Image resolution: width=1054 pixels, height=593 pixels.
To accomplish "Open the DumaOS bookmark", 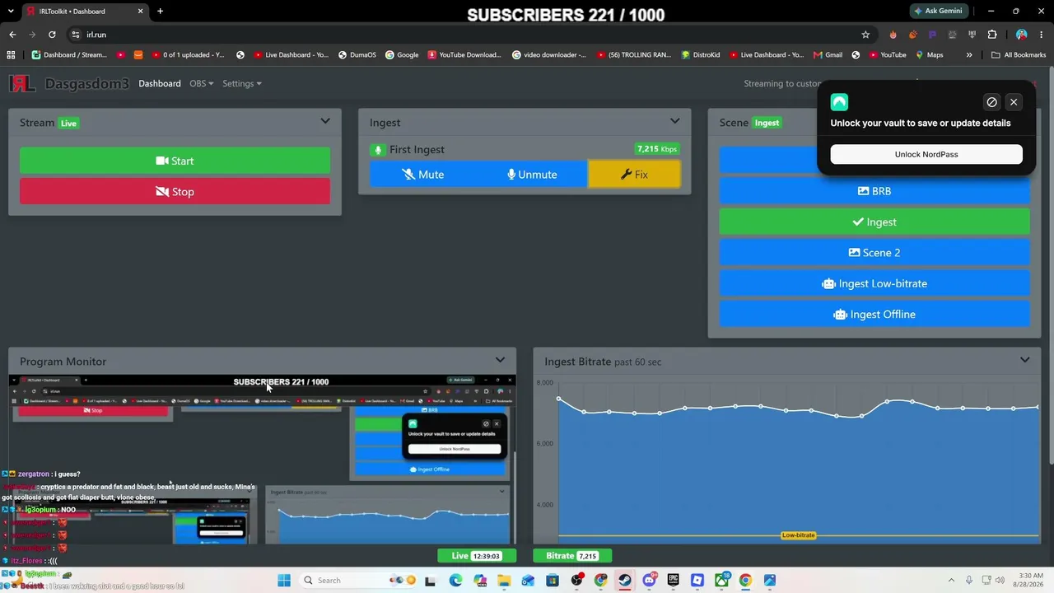I will point(357,55).
